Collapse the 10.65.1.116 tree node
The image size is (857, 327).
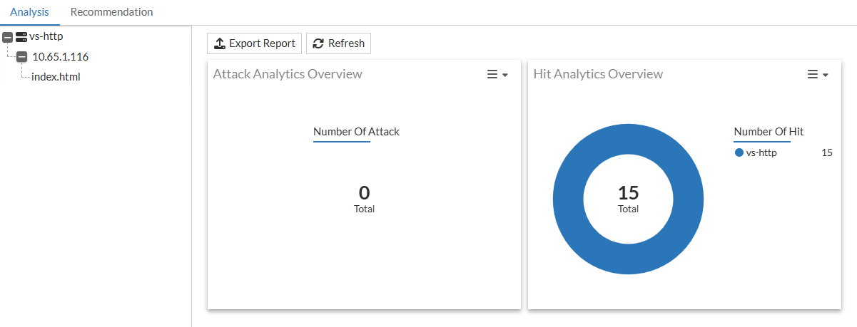coord(22,57)
